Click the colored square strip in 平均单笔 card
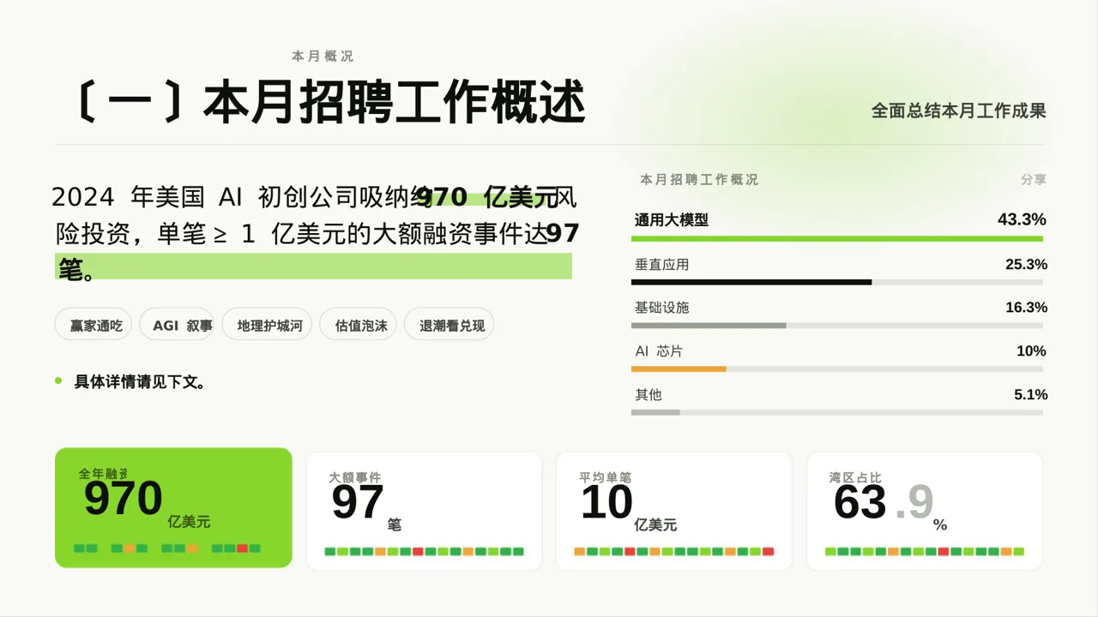Viewport: 1098px width, 617px height. (x=674, y=552)
